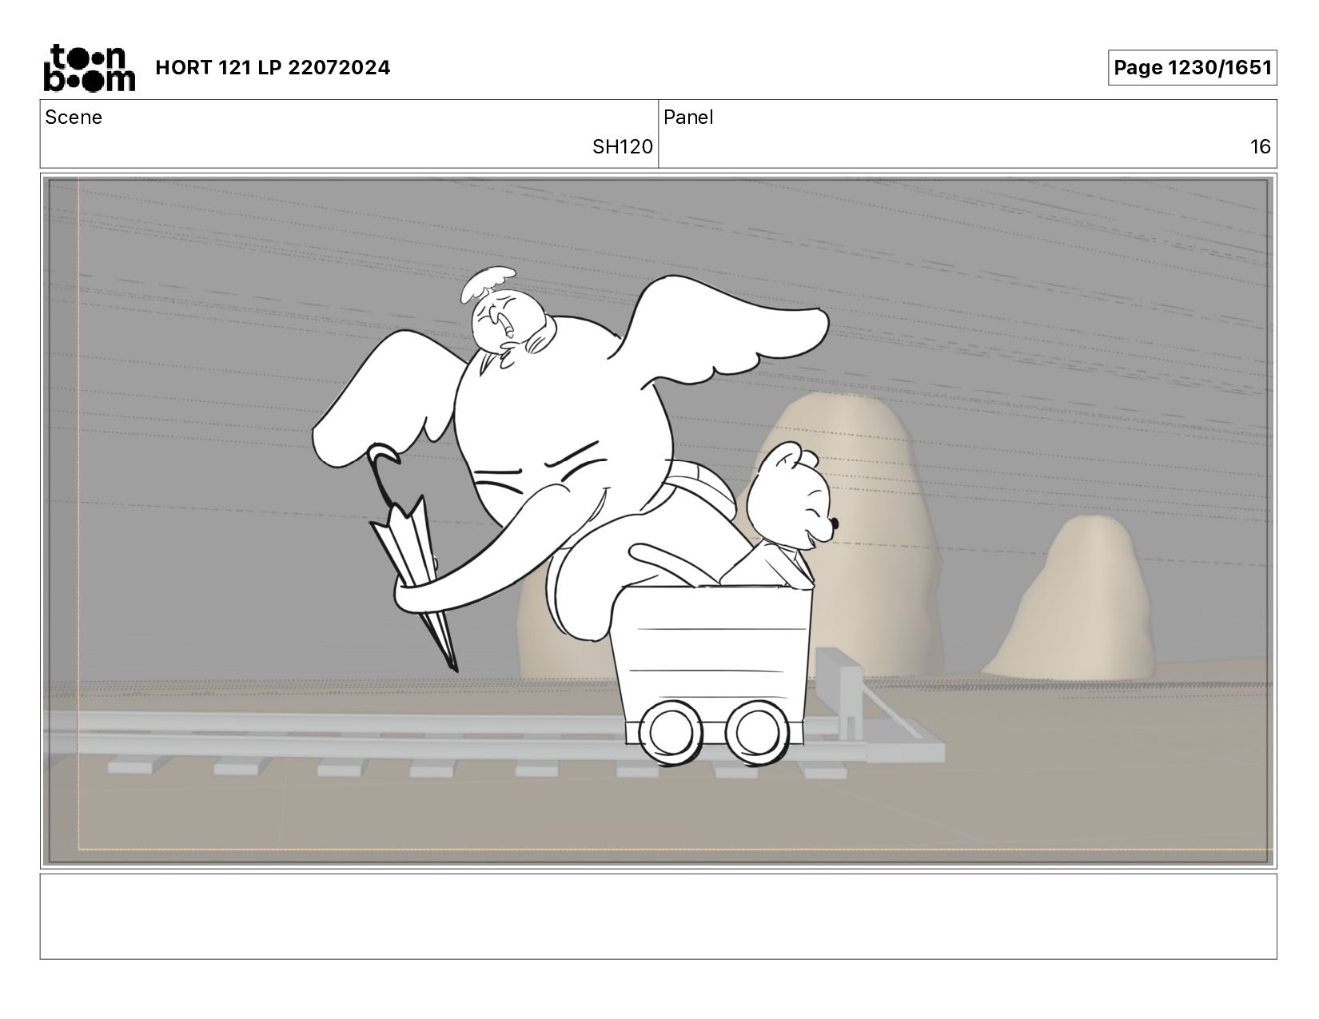Viewport: 1319px width, 1019px height.
Task: Click the scene value SH120
Action: (x=622, y=147)
